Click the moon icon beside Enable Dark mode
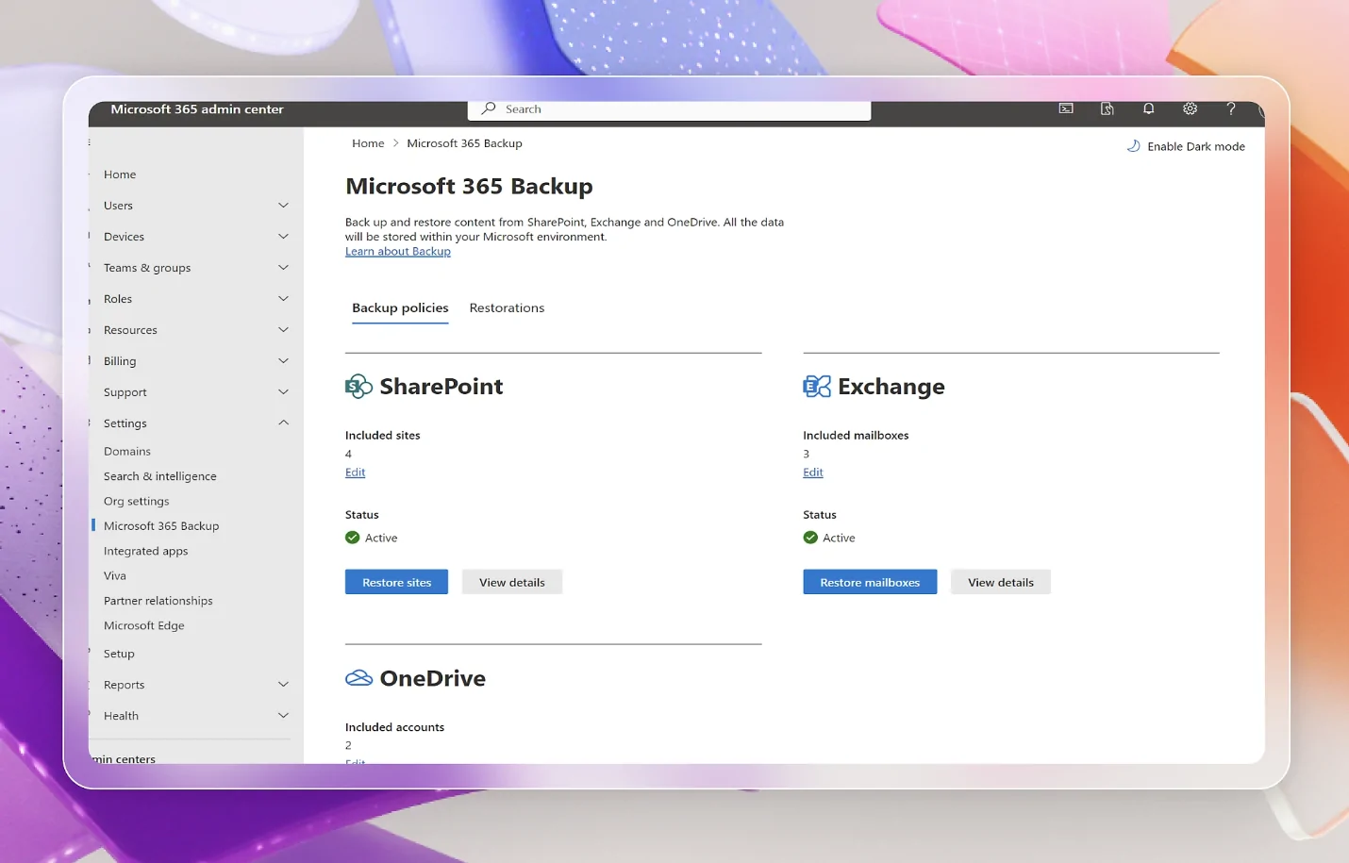Screen dimensions: 1349x863 click(x=1132, y=146)
